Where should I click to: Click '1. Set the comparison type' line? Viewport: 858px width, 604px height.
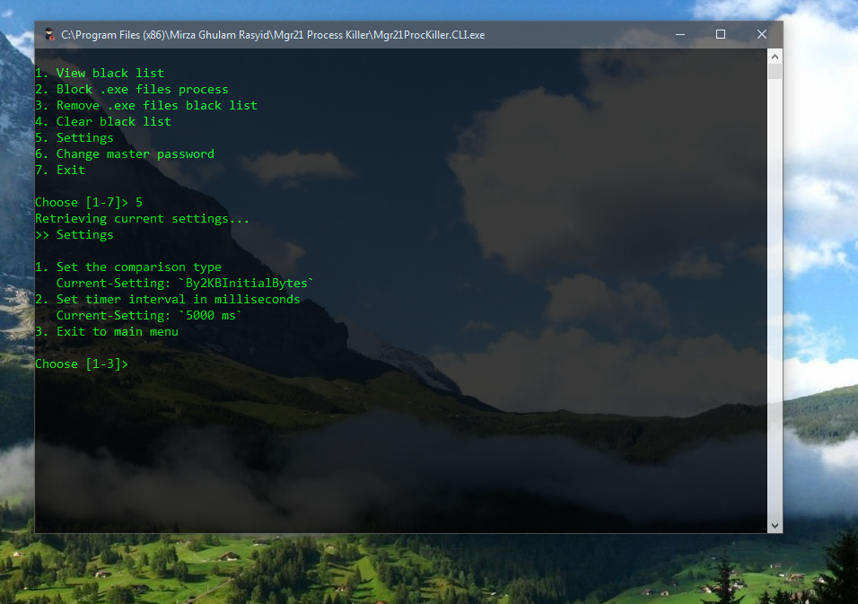coord(128,267)
